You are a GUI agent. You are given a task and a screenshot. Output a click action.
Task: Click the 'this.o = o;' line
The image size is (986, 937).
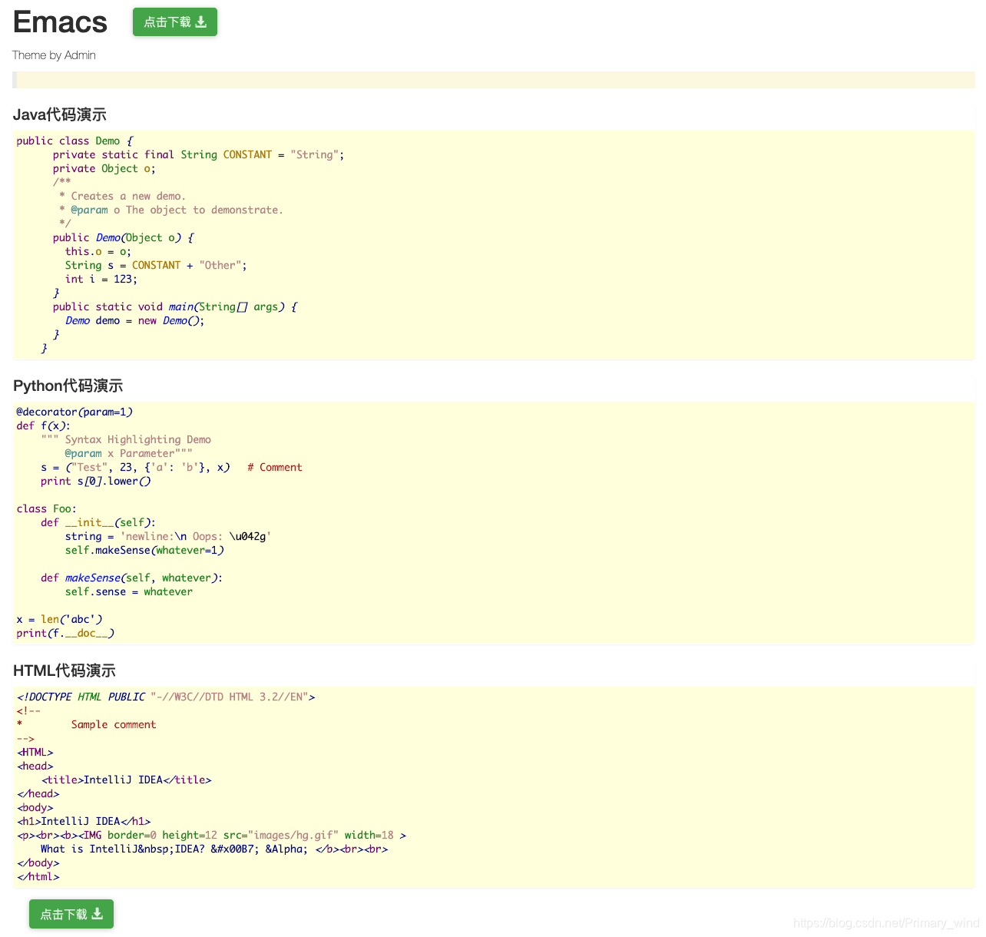click(98, 252)
